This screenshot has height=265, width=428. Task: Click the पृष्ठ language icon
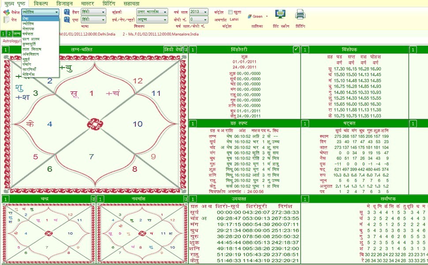tap(67, 20)
